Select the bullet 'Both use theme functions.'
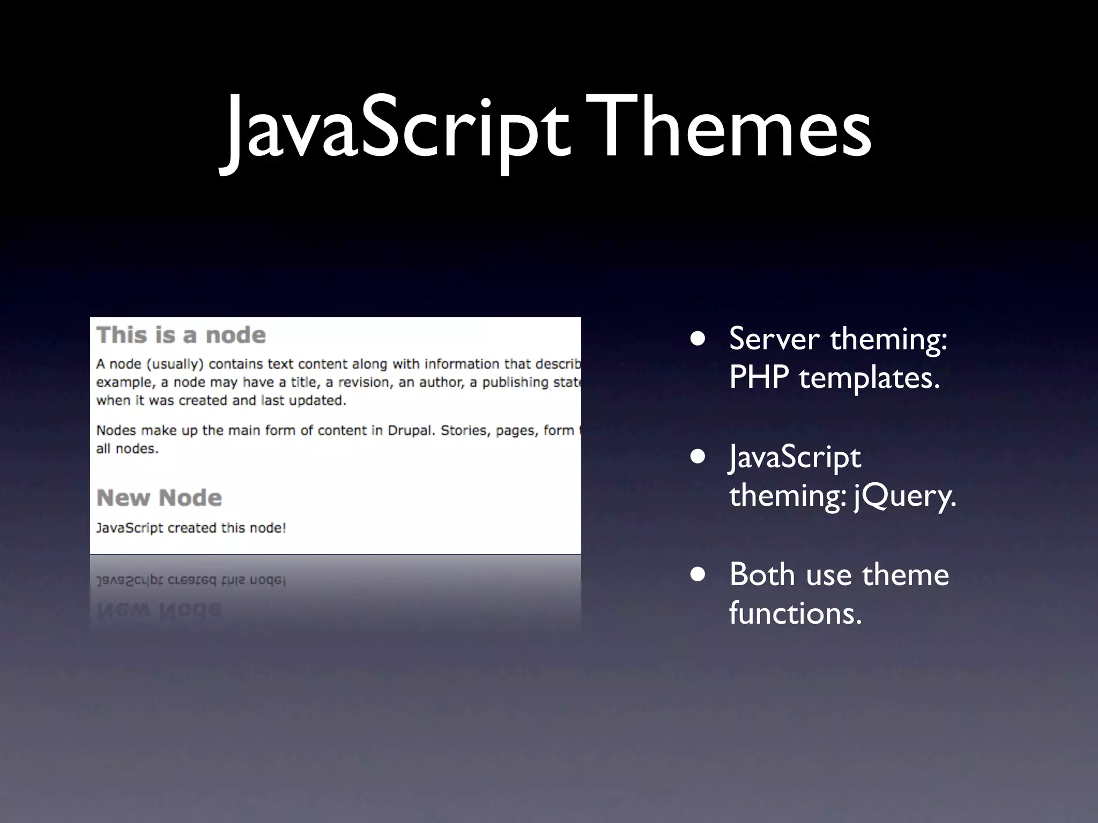This screenshot has height=823, width=1098. click(839, 593)
